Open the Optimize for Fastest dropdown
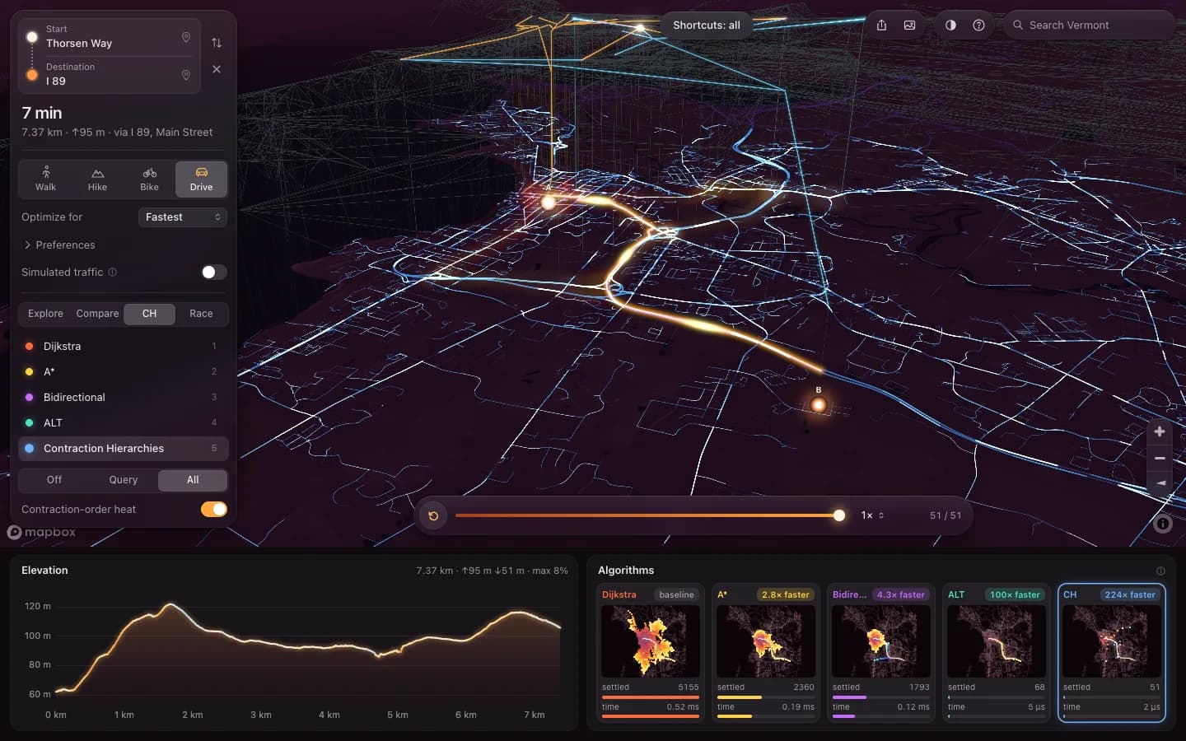The image size is (1186, 741). tap(182, 217)
